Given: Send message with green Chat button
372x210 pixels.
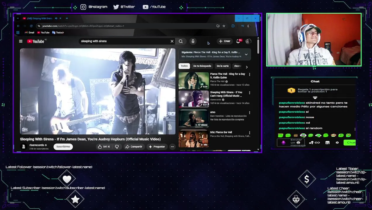Looking at the screenshot, I should pos(350,143).
